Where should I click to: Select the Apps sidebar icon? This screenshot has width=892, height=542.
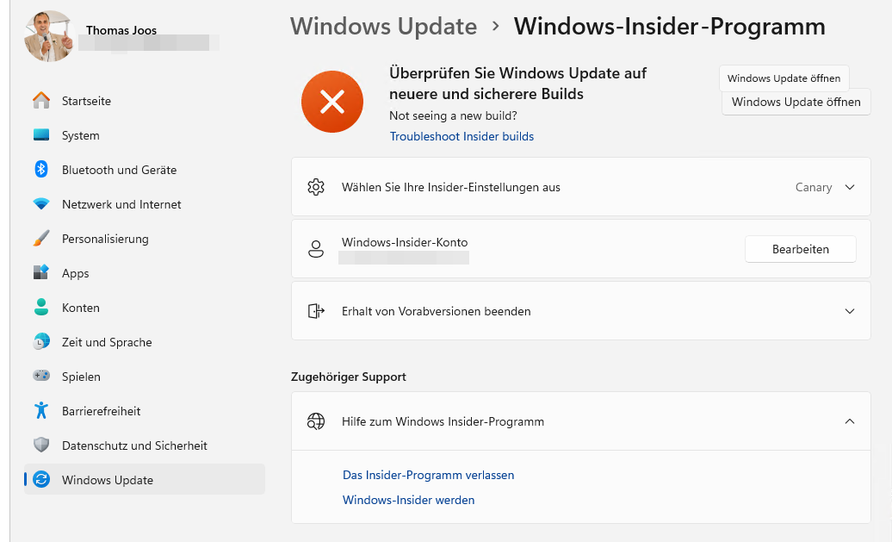pyautogui.click(x=41, y=273)
